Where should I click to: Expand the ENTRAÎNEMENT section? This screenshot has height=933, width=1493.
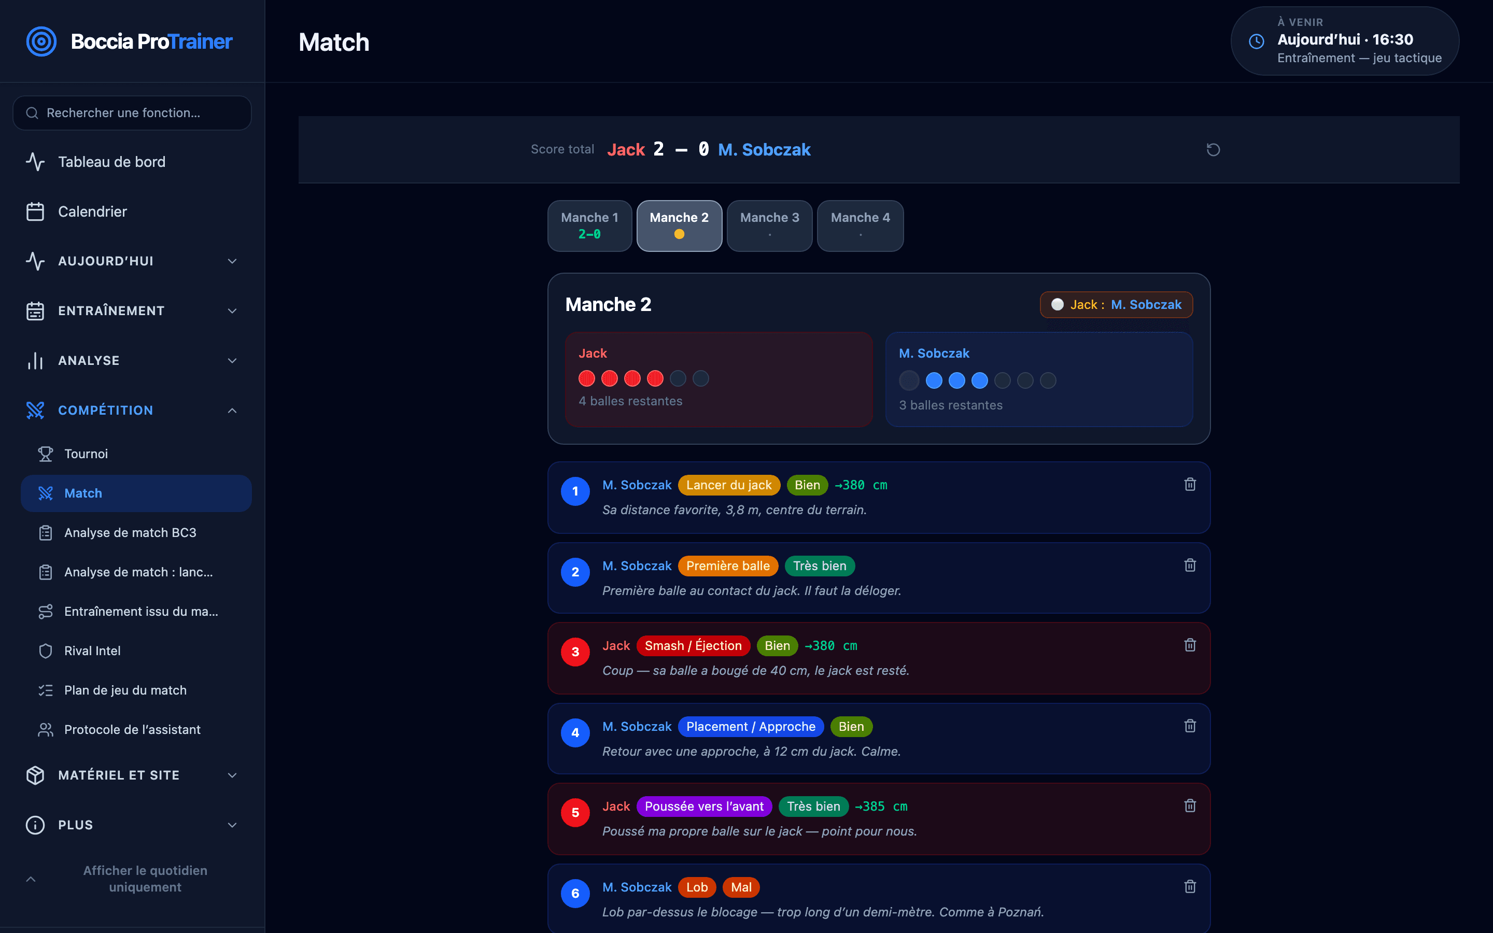pos(132,311)
